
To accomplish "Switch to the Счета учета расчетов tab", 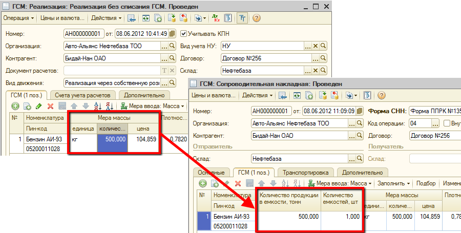I will [x=82, y=95].
